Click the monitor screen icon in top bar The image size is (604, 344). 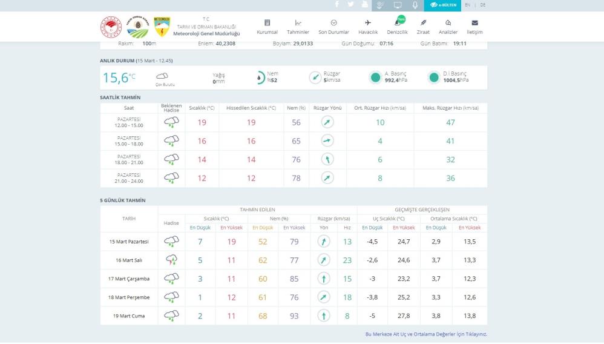click(398, 5)
